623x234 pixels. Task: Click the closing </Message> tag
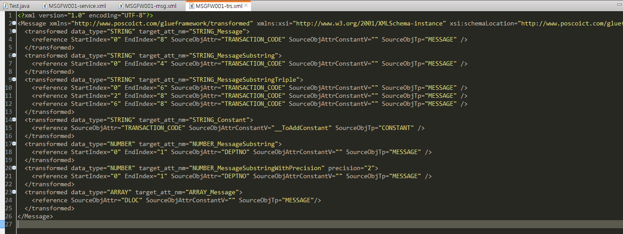(35, 216)
